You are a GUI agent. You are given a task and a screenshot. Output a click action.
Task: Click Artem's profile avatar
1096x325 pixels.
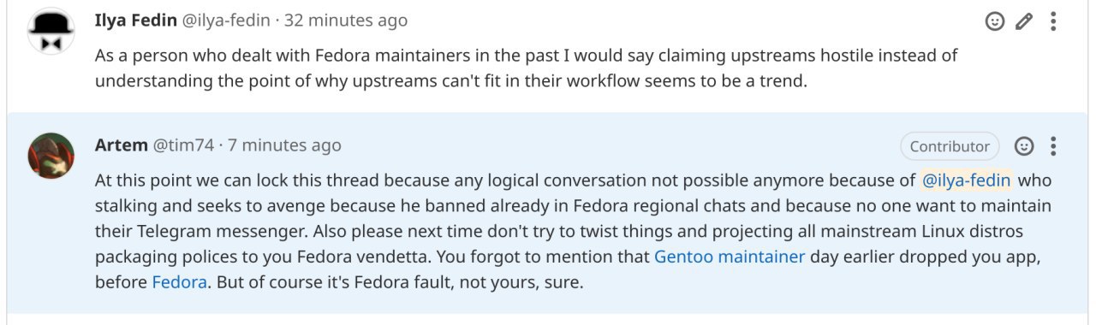(x=51, y=156)
